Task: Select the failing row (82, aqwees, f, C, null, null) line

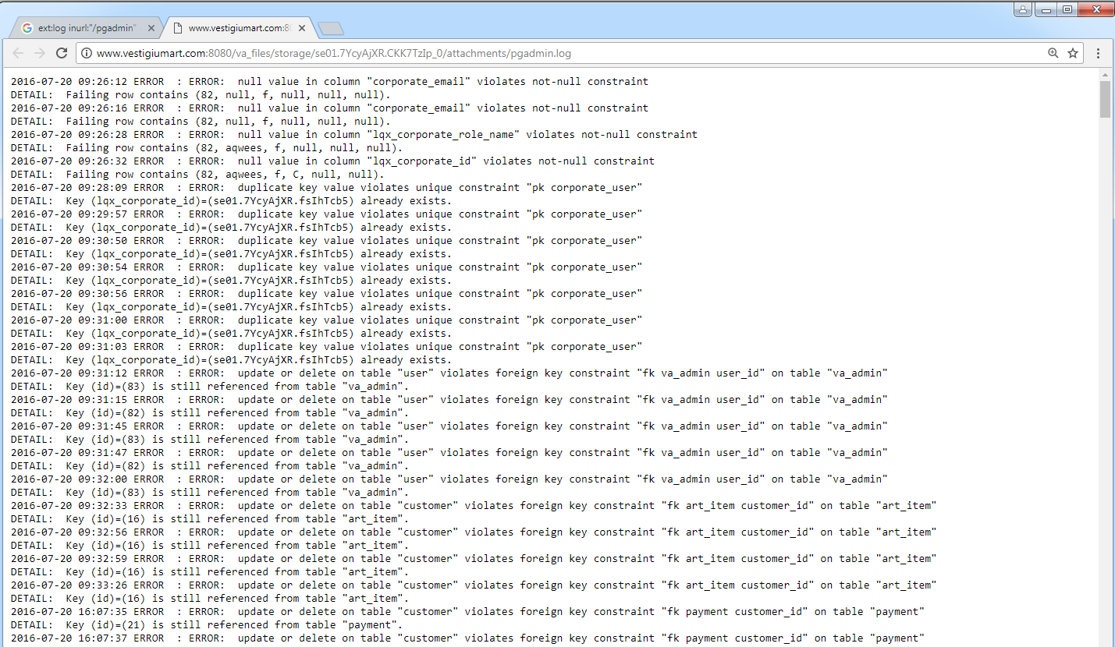Action: coord(197,174)
